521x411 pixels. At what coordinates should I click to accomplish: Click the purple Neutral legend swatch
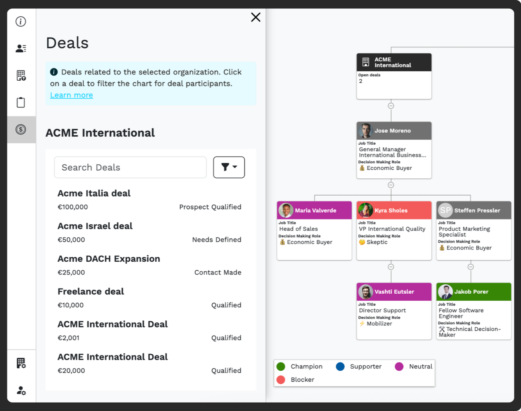click(x=399, y=367)
